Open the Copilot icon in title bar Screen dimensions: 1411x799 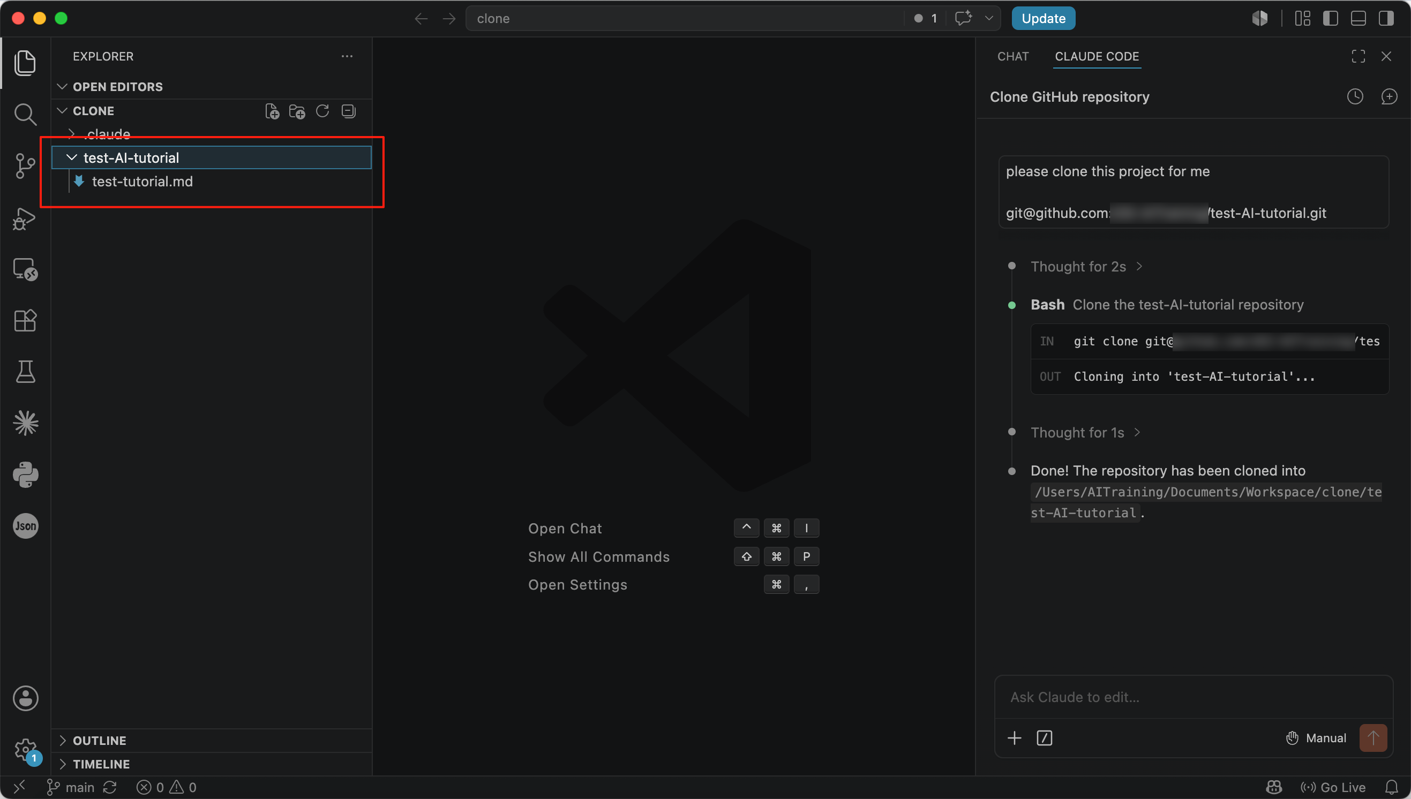pos(1259,19)
